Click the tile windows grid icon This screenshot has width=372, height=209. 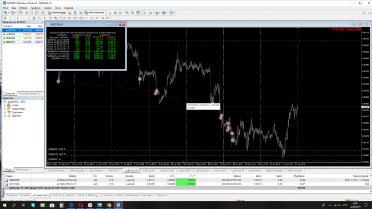point(138,13)
